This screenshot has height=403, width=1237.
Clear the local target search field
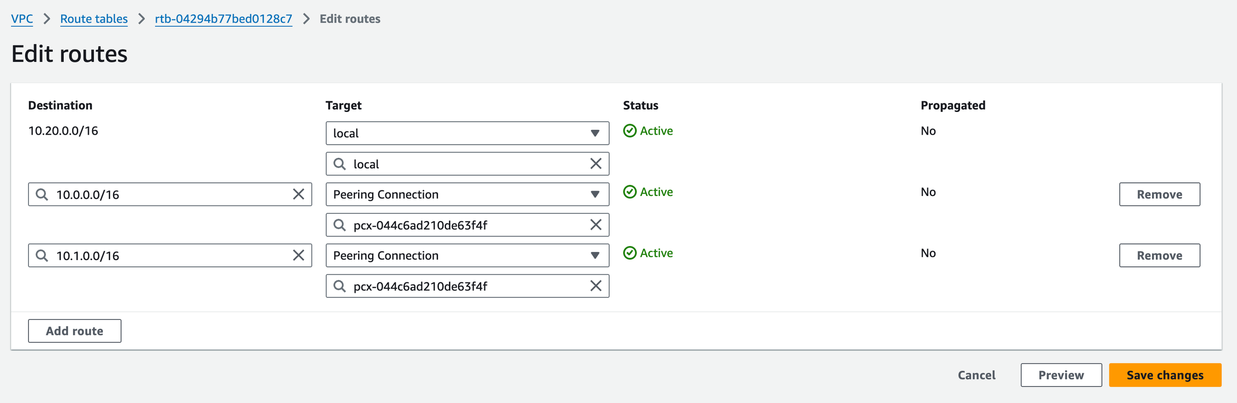[x=596, y=164]
